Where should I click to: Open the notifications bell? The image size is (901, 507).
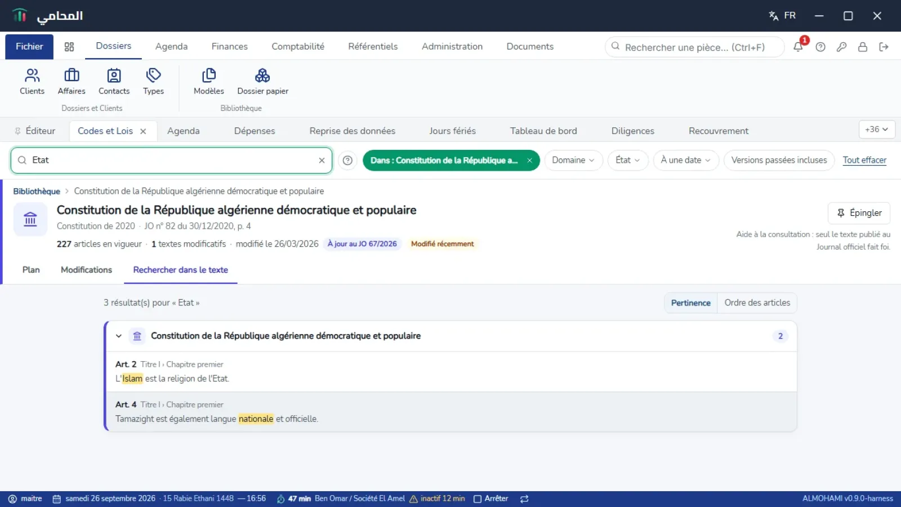[798, 47]
